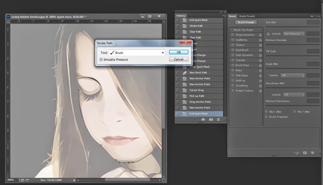Click the camera snapshot icon in History
The image size is (323, 185).
211,119
